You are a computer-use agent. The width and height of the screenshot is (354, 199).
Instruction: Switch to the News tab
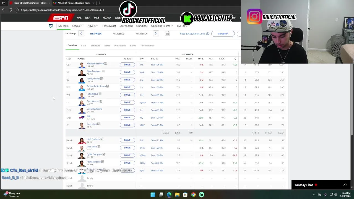(107, 46)
